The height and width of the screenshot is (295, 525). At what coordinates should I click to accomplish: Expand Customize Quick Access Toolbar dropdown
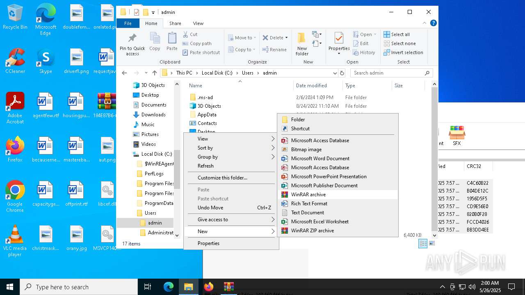click(x=153, y=12)
